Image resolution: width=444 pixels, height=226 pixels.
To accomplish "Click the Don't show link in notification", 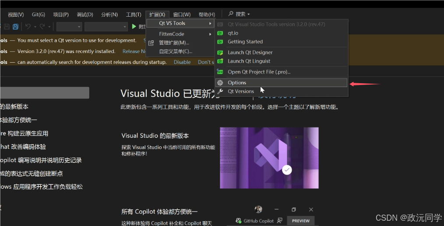I will tap(206, 62).
